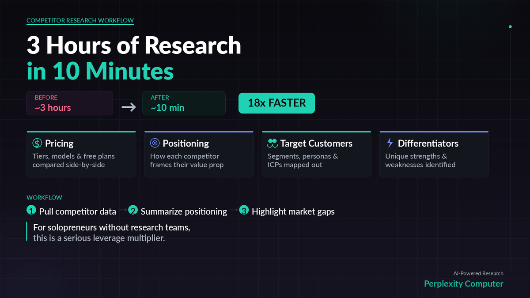Click '3 Hours of Research' headline
The width and height of the screenshot is (530, 298).
(134, 45)
